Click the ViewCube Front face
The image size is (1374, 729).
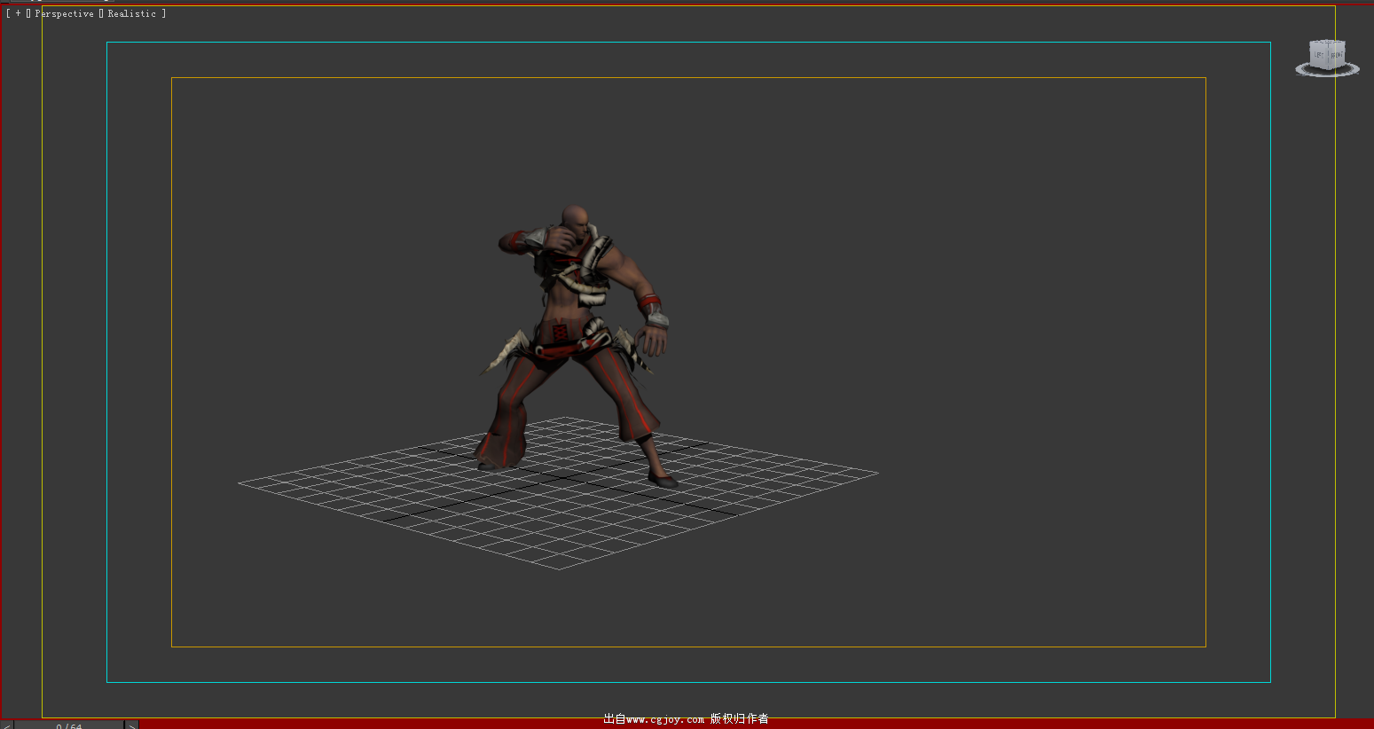1336,55
